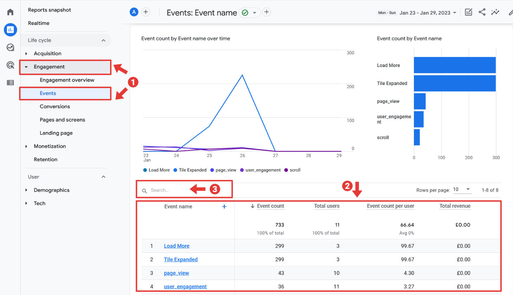Change Rows per page with the dropdown
513x295 pixels.
(462, 190)
